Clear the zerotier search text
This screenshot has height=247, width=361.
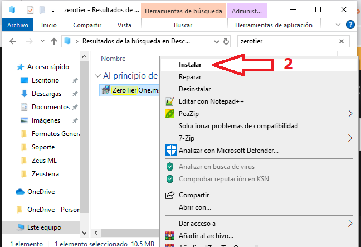342,41
